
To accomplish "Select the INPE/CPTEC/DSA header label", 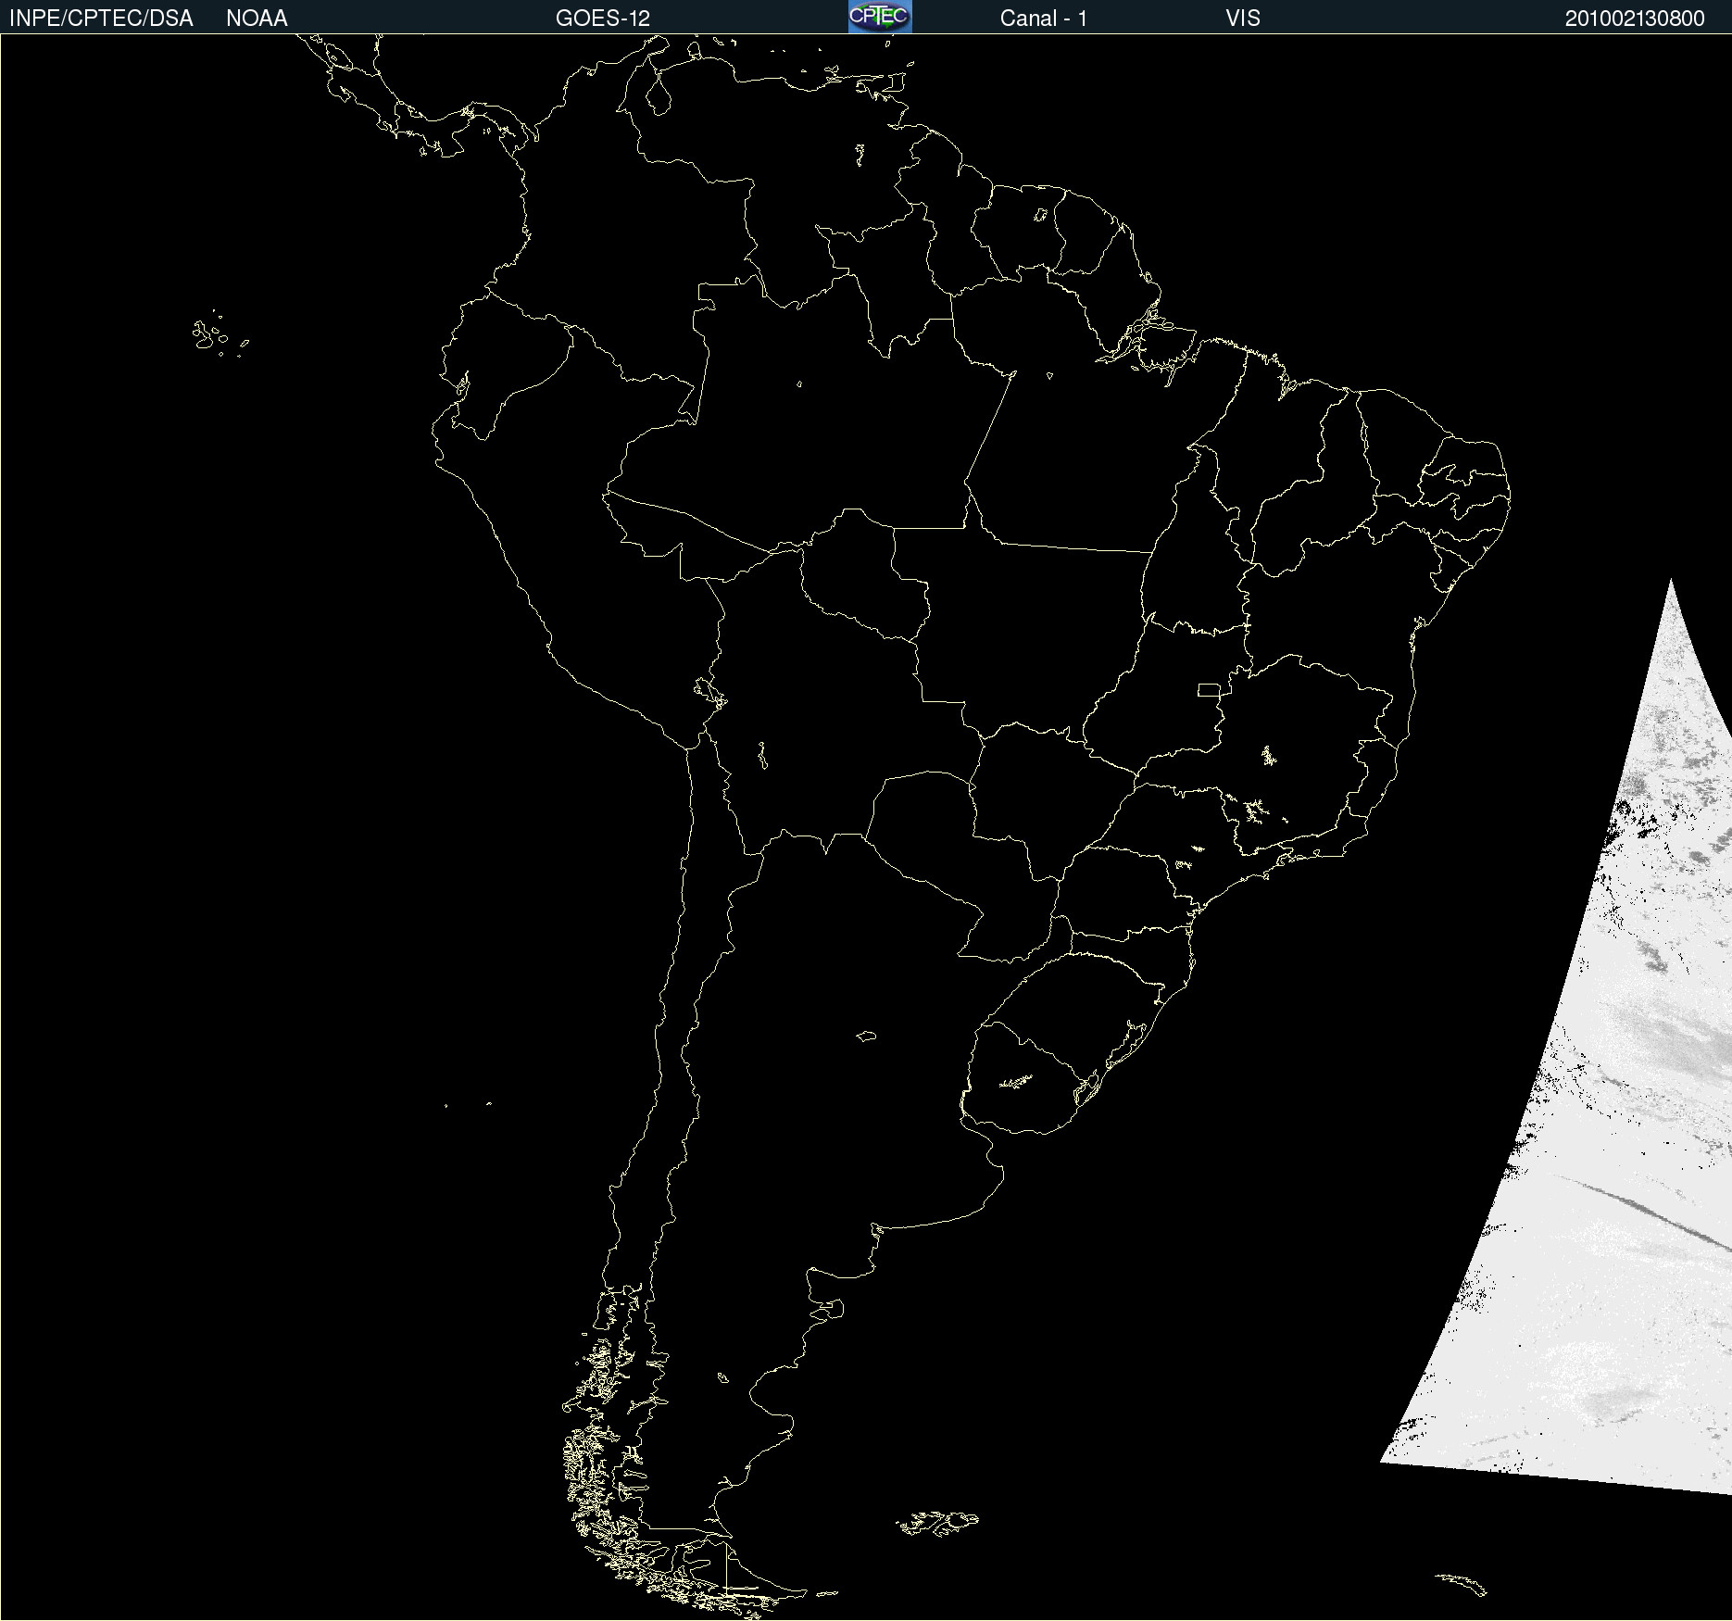I will click(101, 19).
